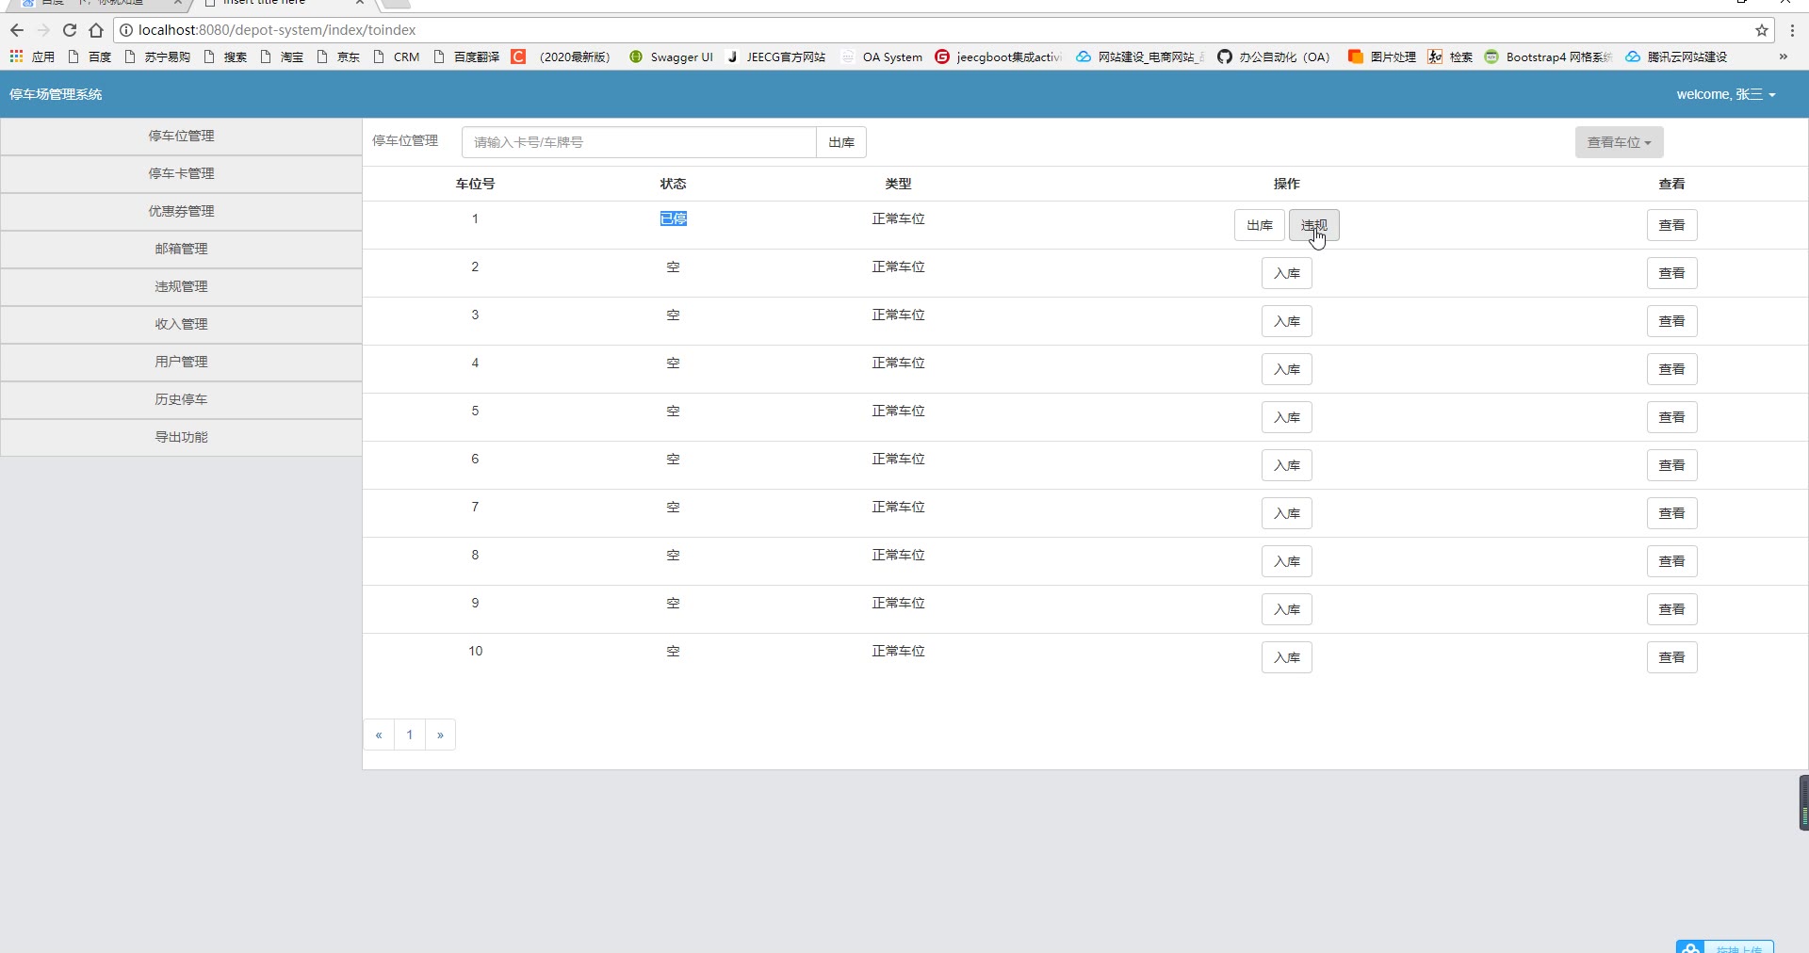The height and width of the screenshot is (953, 1809).
Task: Expand the 查看车位 dropdown
Action: (1619, 142)
